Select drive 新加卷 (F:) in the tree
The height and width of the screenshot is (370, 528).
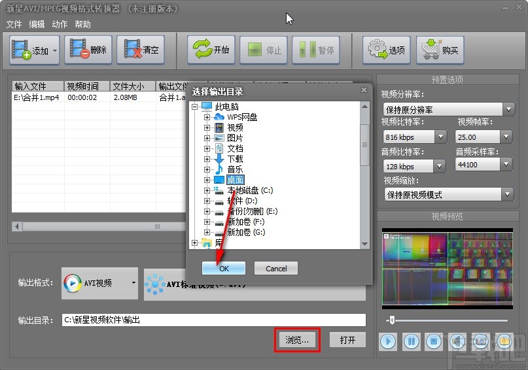click(x=246, y=222)
